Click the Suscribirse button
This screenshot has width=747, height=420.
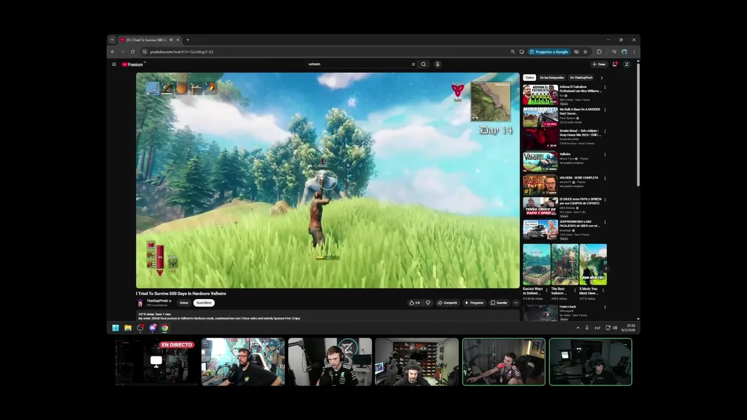point(204,303)
